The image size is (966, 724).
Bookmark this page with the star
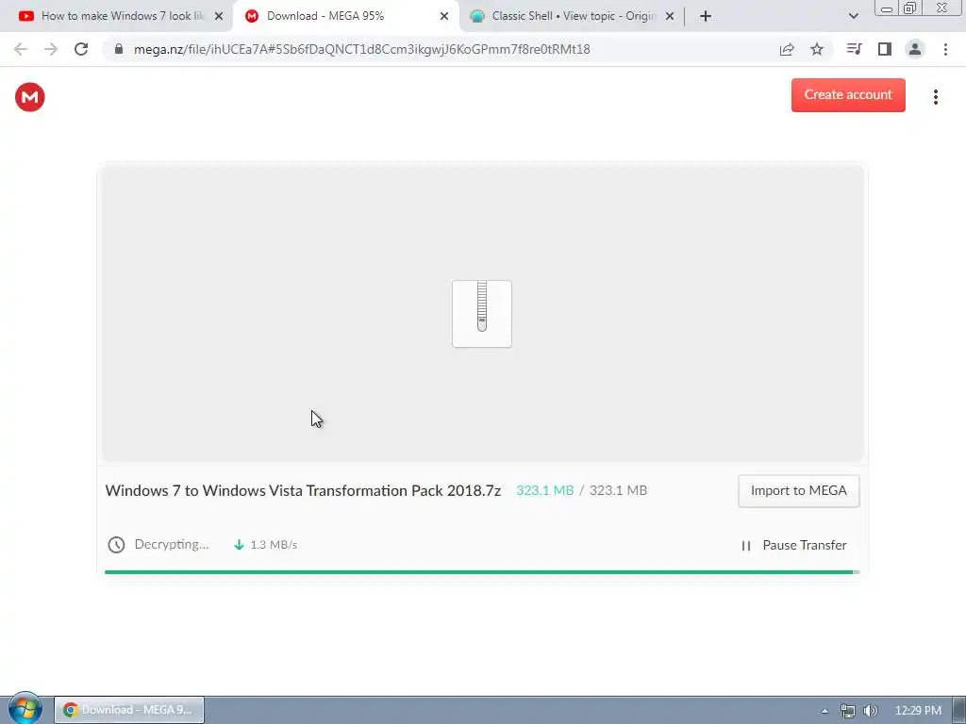pyautogui.click(x=817, y=49)
